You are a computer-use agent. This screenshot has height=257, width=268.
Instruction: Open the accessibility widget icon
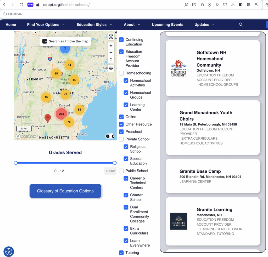[9, 252]
